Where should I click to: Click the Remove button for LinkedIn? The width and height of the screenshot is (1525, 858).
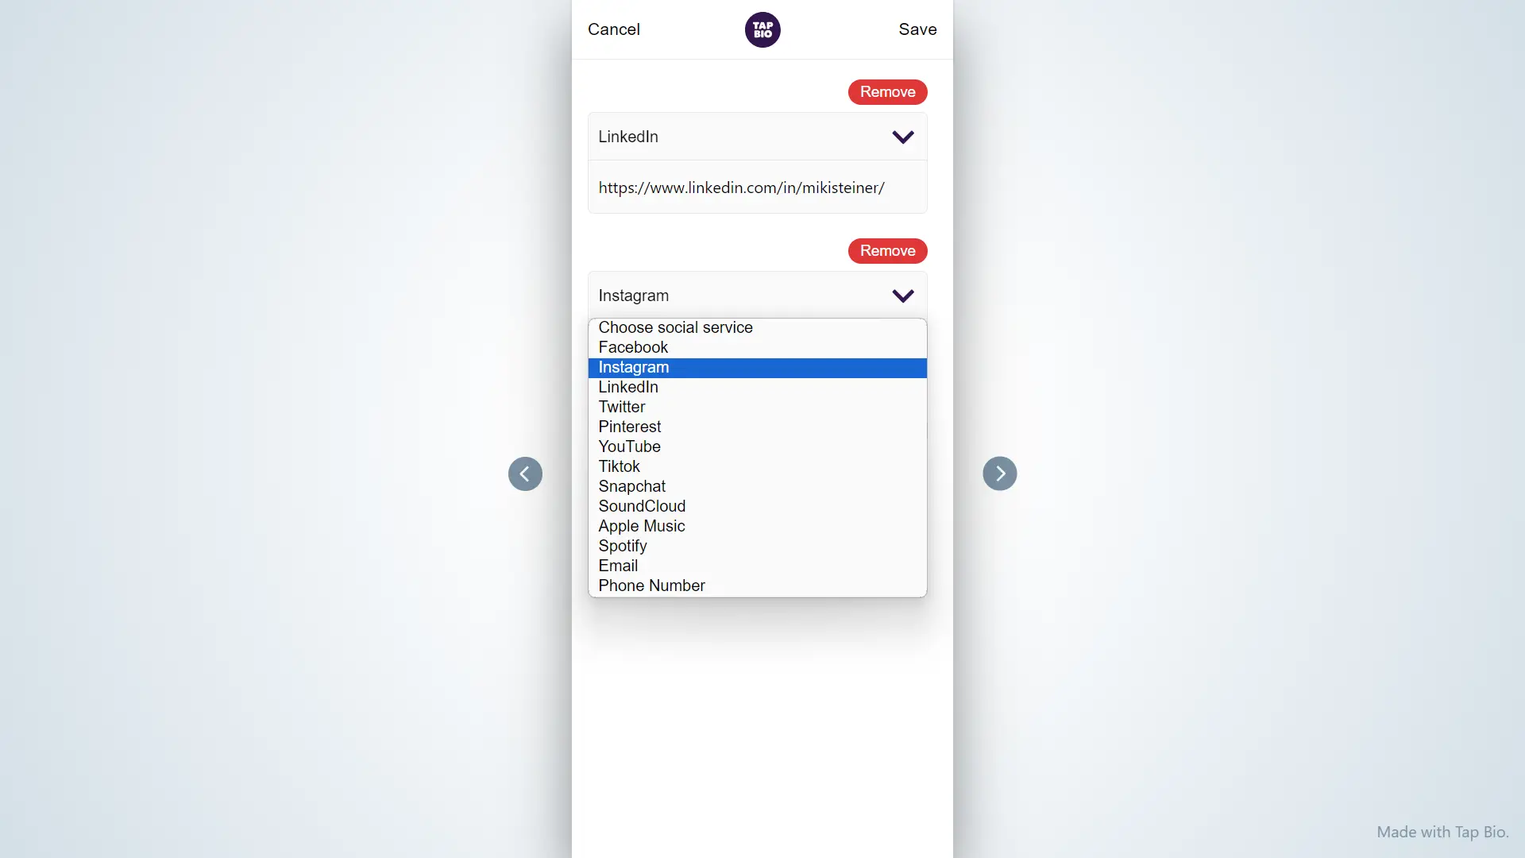pyautogui.click(x=888, y=91)
